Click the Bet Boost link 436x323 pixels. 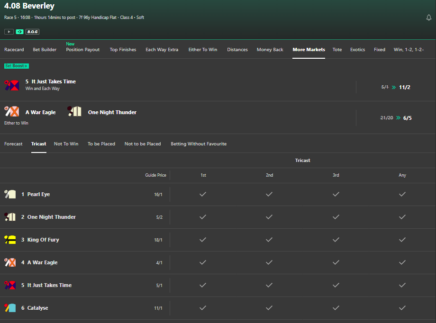pos(16,66)
